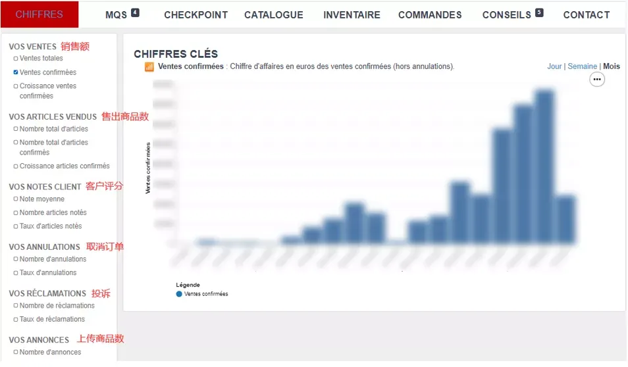
Task: Click the orange bar-chart icon beside Ventes confirmées
Action: (x=149, y=67)
